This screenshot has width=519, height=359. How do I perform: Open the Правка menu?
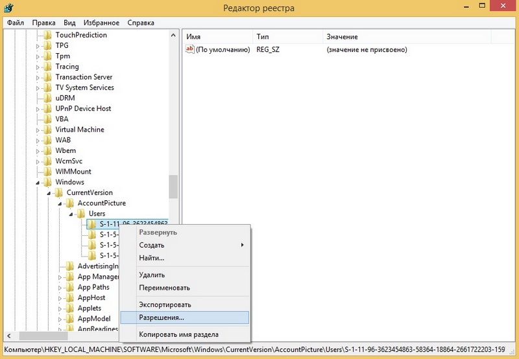coord(43,23)
